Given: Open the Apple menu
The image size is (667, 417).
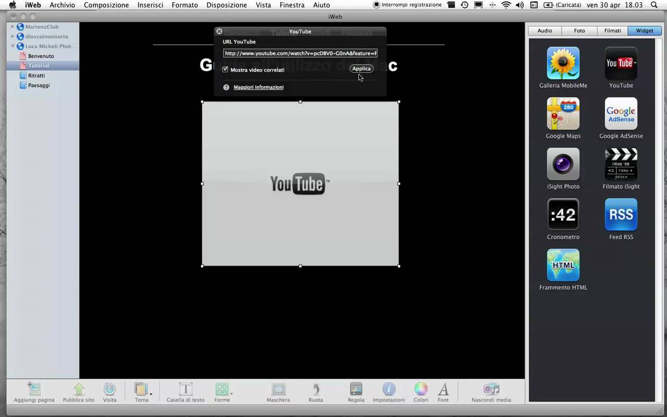Looking at the screenshot, I should (x=12, y=5).
